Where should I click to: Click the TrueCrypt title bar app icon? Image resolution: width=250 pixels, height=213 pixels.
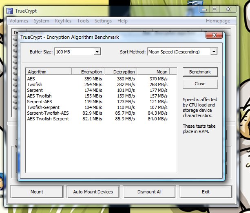click(x=10, y=11)
